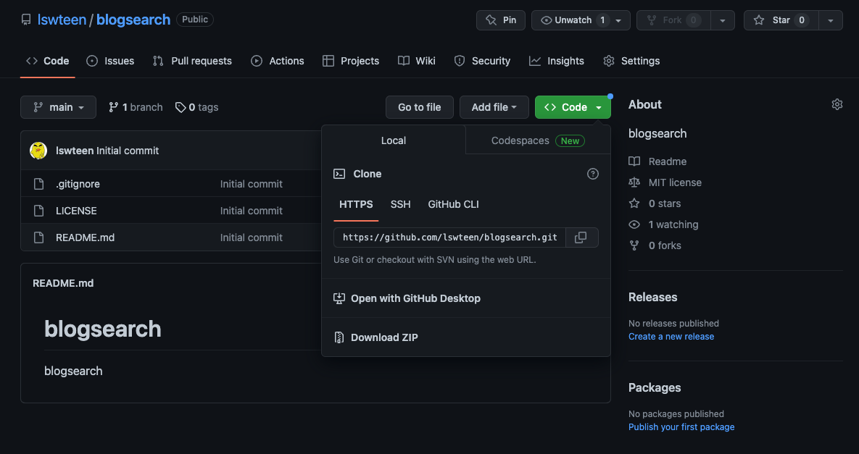Screen dimensions: 859x454
Task: Click .gitignore row's Initial commit message
Action: [x=252, y=184]
